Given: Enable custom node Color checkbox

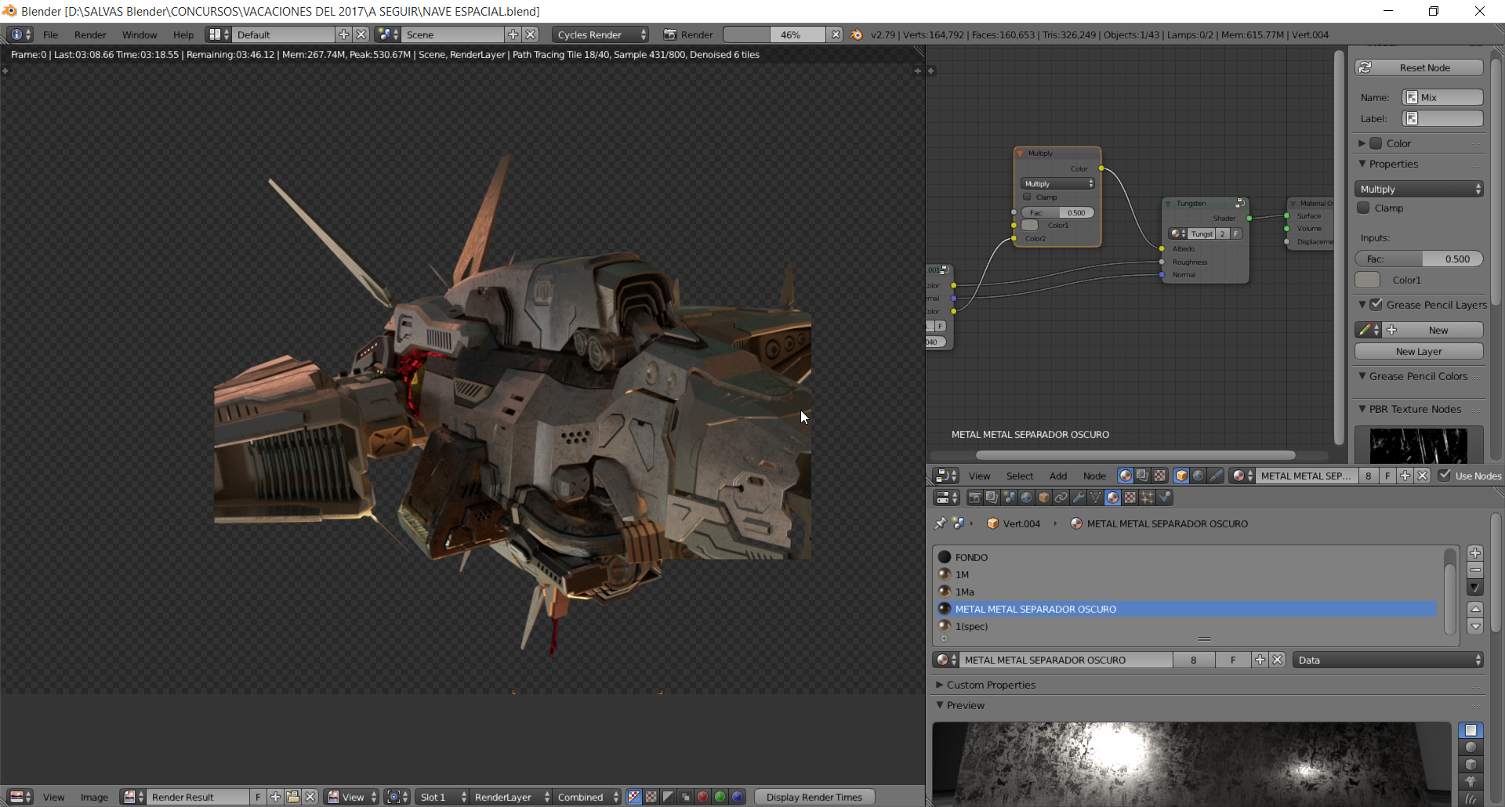Looking at the screenshot, I should (x=1376, y=143).
